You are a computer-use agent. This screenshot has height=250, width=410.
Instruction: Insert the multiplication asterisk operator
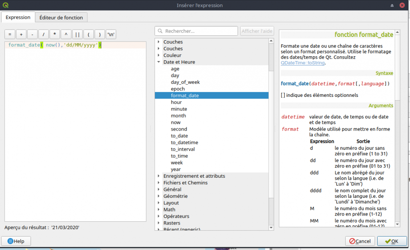tap(55, 34)
